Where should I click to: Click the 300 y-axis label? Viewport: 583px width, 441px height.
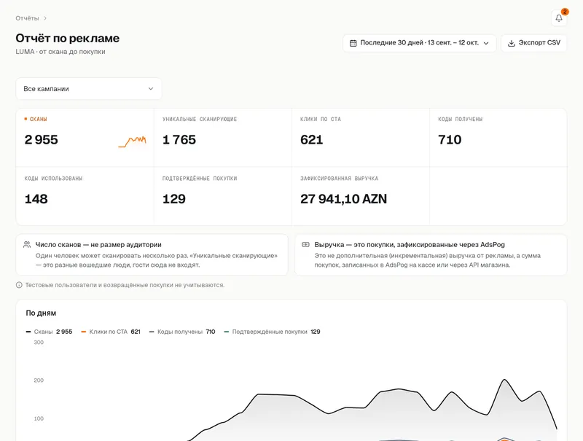coord(39,343)
